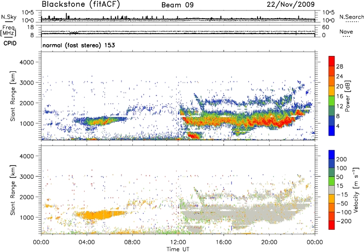Image resolution: width=364 pixels, height=252 pixels.
Task: Click the power panel 'Slant Range [km]' label
Action: click(x=13, y=96)
